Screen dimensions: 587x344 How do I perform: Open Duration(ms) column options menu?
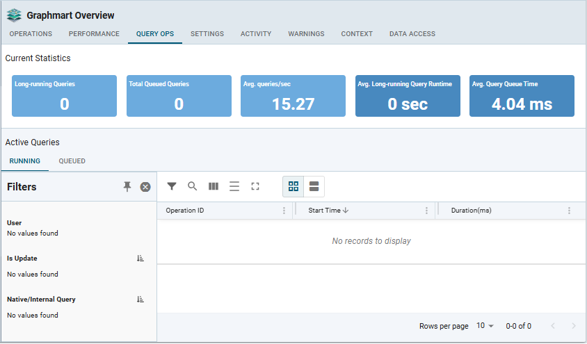point(569,211)
